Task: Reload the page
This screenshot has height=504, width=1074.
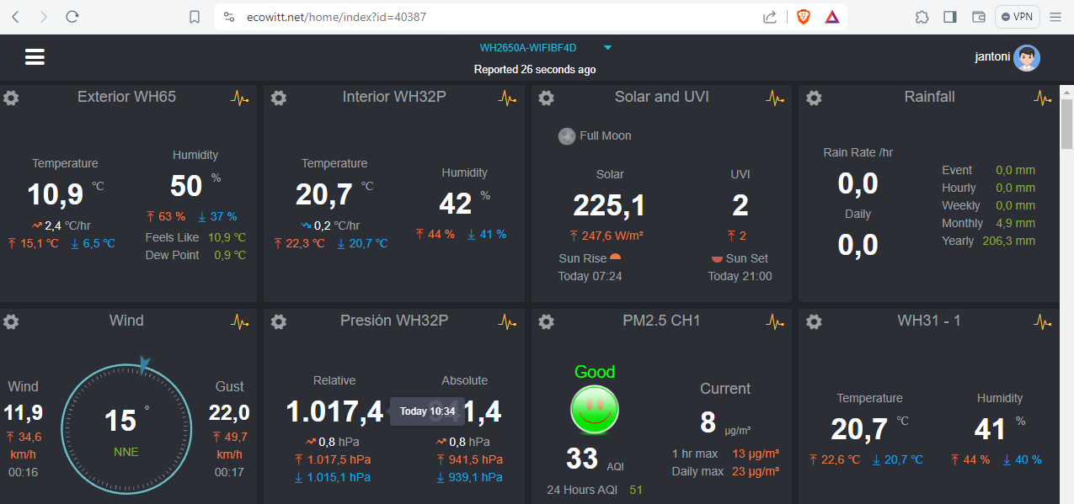Action: click(x=72, y=17)
